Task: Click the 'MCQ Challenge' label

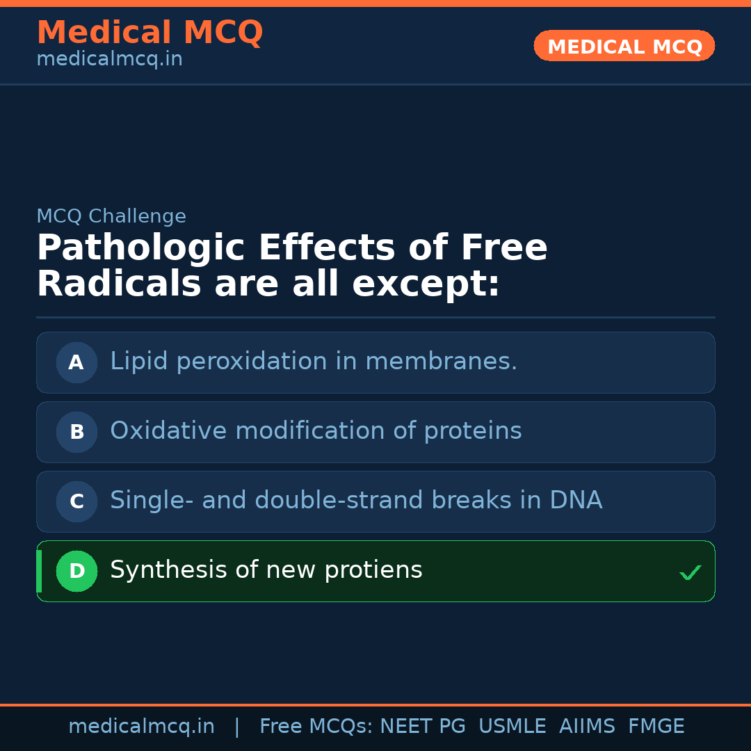Action: pyautogui.click(x=111, y=216)
